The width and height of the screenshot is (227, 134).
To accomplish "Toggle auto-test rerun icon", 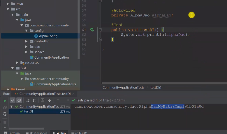I will (x=5, y=114).
